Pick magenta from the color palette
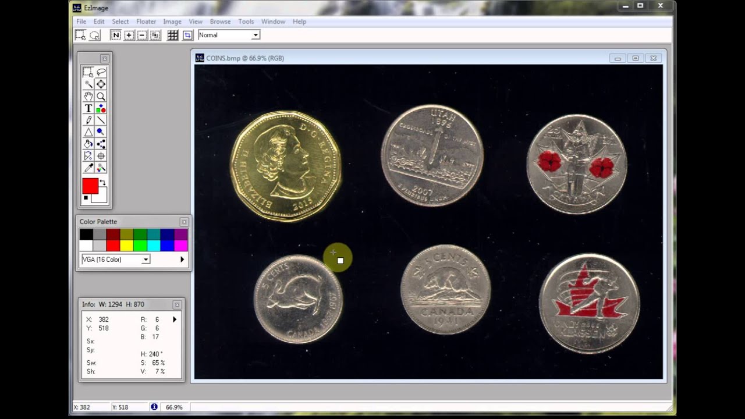745x419 pixels. coord(180,246)
